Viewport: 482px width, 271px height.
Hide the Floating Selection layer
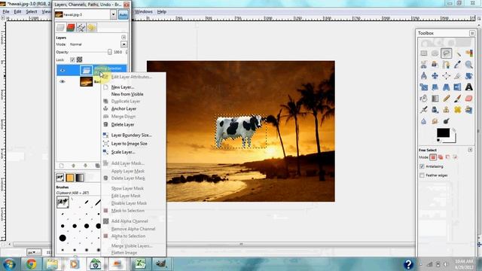point(63,70)
